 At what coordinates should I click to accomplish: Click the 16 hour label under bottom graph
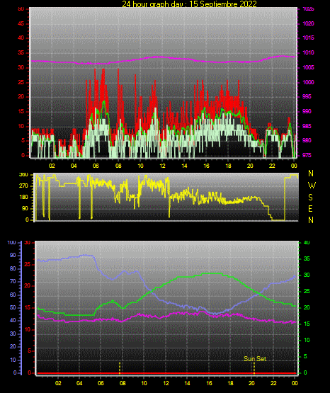[x=209, y=383]
